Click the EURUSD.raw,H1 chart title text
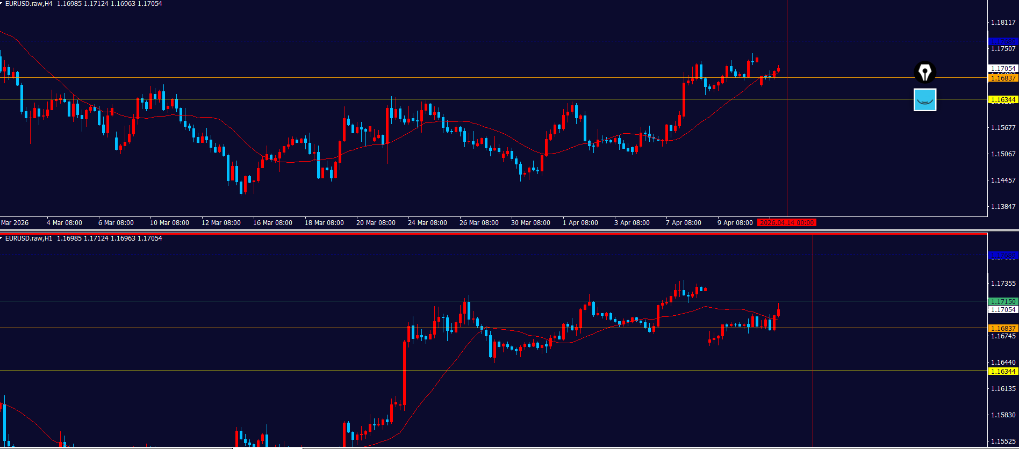1019x449 pixels. [x=29, y=238]
